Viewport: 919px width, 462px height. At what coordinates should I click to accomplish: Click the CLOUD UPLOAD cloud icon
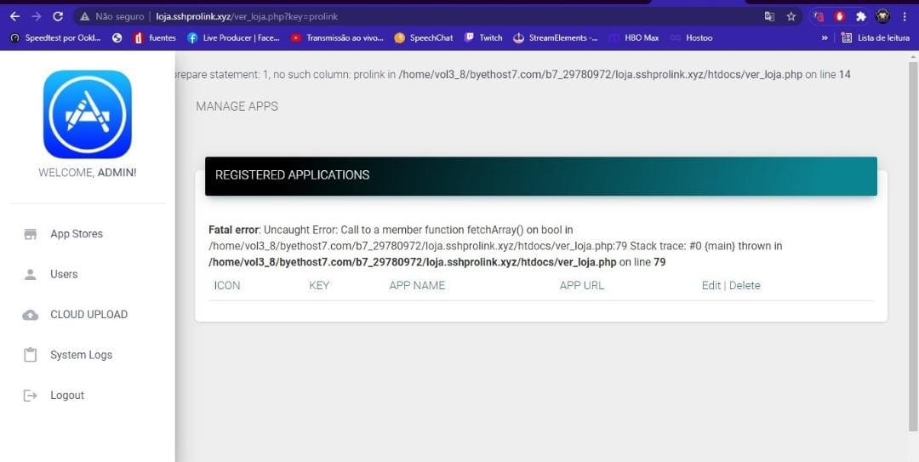click(31, 315)
